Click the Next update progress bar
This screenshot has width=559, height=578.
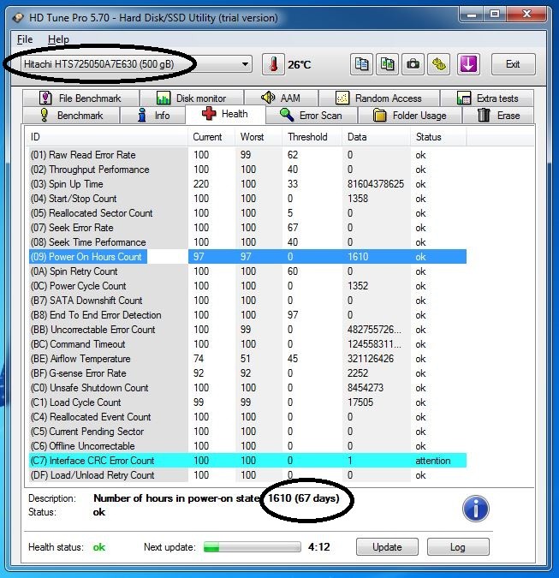click(253, 546)
